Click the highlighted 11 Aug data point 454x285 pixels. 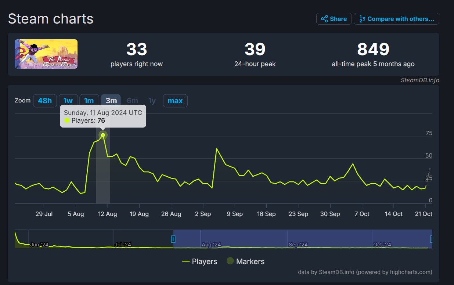click(x=103, y=135)
